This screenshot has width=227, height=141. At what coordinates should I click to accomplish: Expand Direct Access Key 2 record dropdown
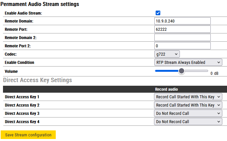pyautogui.click(x=188, y=105)
